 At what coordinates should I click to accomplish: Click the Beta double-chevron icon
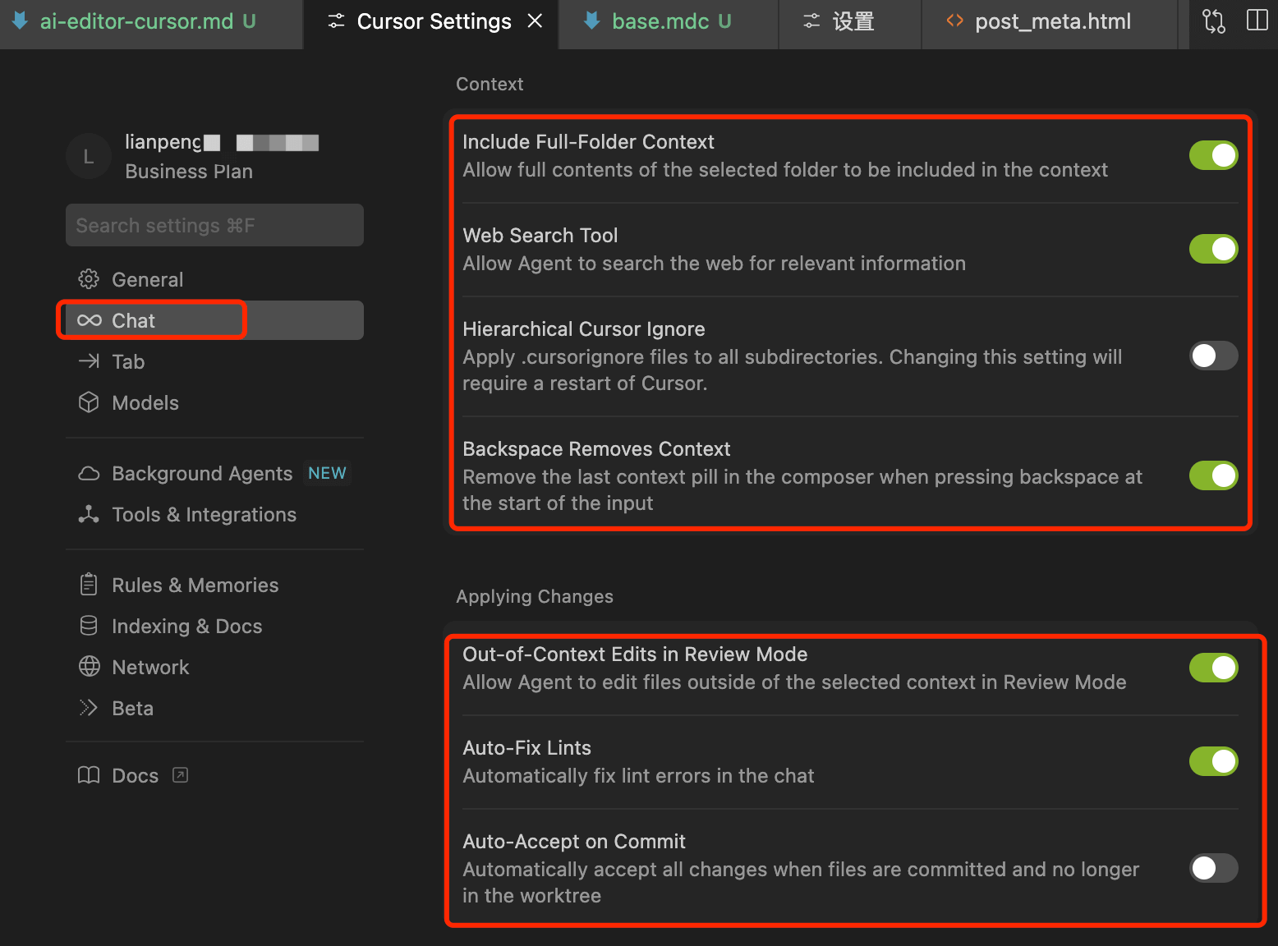pyautogui.click(x=89, y=708)
